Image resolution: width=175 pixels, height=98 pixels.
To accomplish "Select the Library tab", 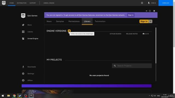I will pyautogui.click(x=87, y=21).
